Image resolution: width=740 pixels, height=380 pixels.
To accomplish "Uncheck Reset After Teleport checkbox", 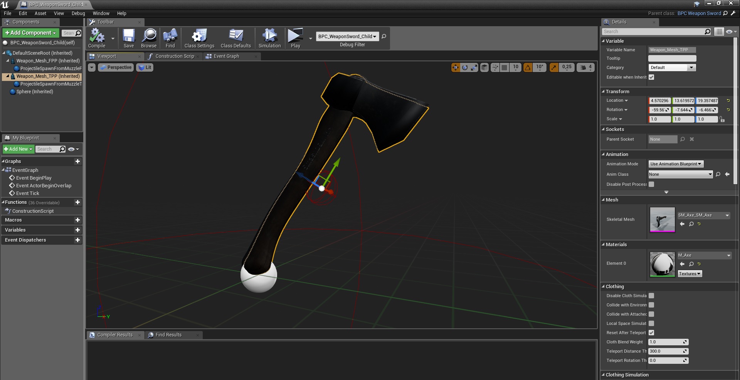I will 651,333.
